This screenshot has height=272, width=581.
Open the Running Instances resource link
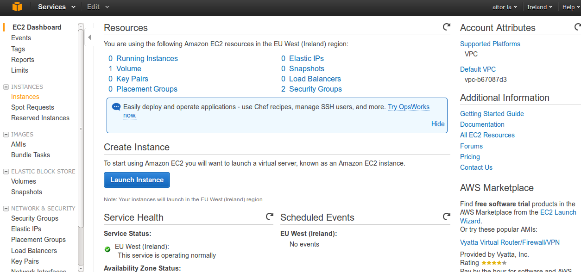[x=147, y=58]
